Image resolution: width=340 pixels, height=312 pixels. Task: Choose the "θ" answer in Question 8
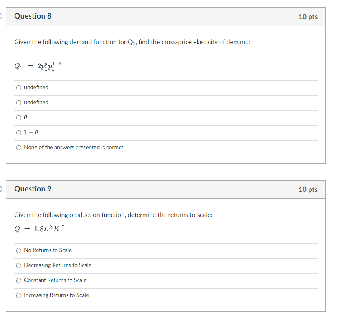[18, 117]
